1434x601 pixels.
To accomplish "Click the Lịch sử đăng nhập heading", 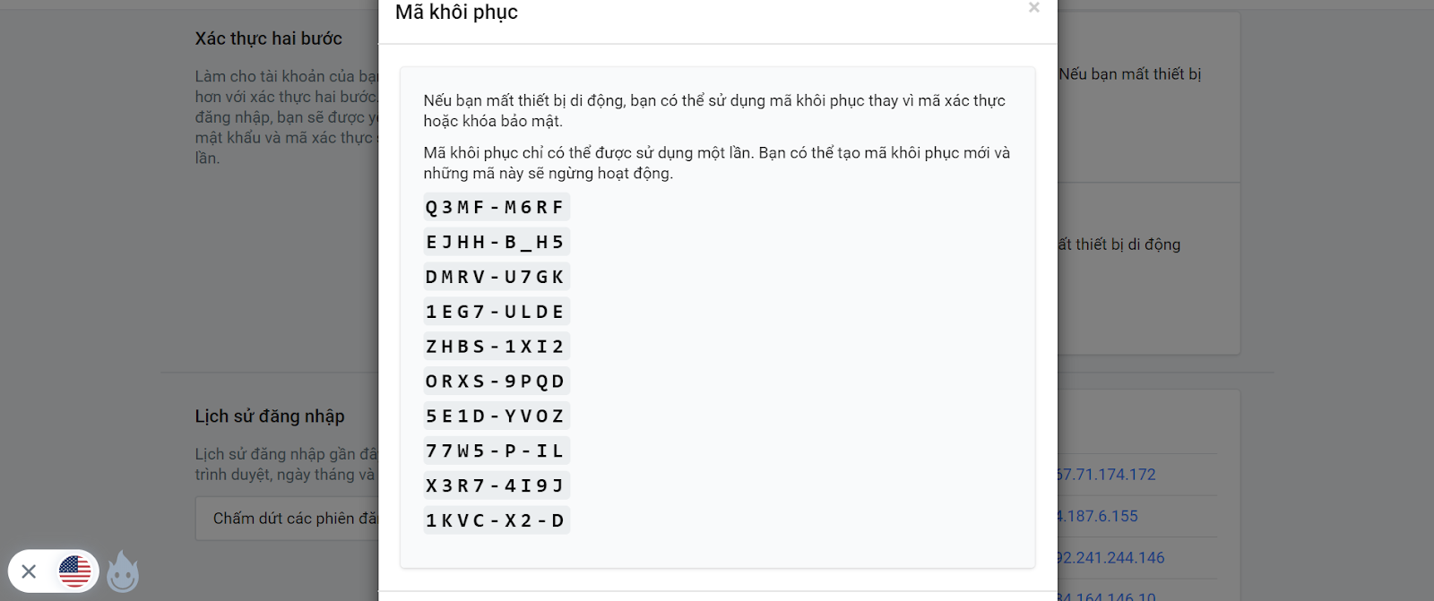I will coord(270,416).
